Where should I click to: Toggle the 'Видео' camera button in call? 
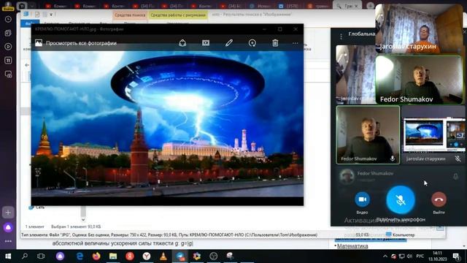click(x=362, y=199)
